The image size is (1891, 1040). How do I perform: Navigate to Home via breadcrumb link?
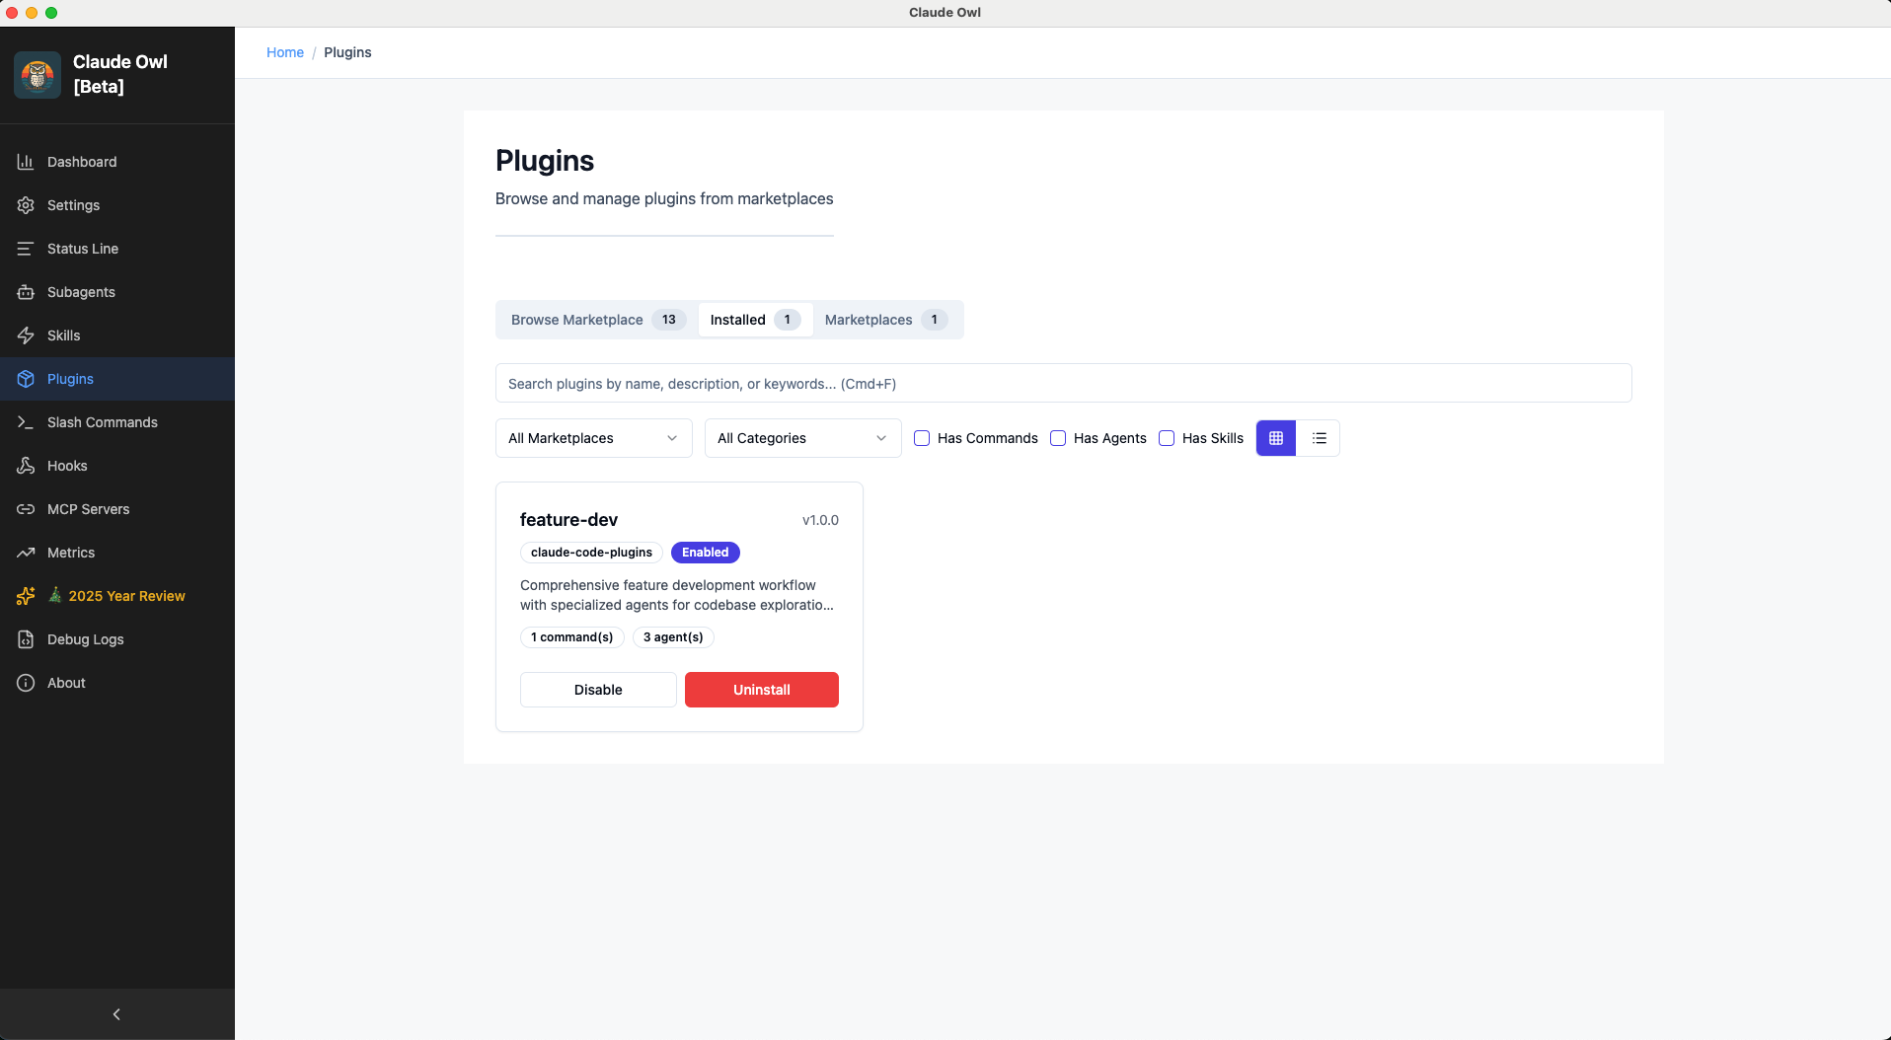(285, 52)
